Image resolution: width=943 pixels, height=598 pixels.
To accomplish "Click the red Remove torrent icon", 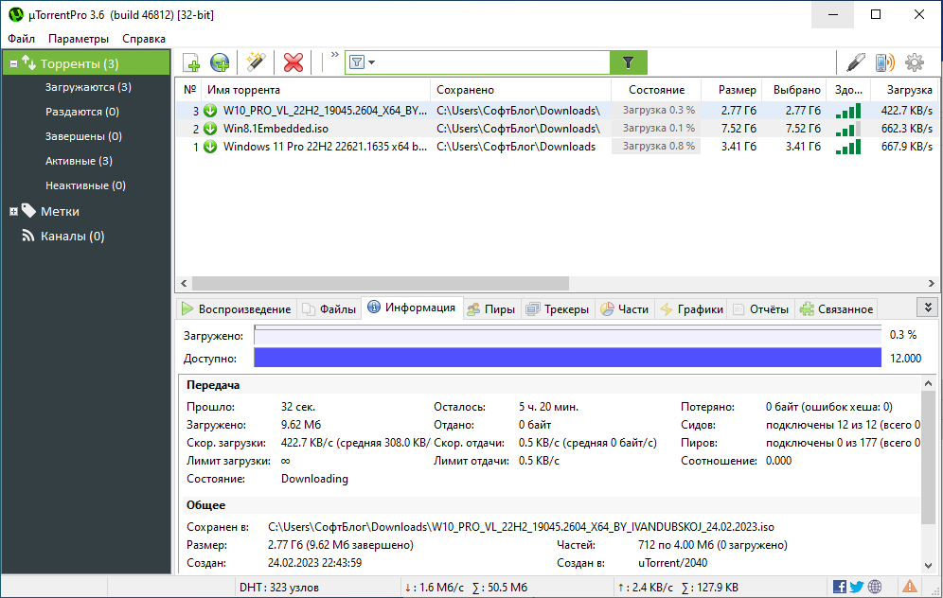I will (x=293, y=62).
